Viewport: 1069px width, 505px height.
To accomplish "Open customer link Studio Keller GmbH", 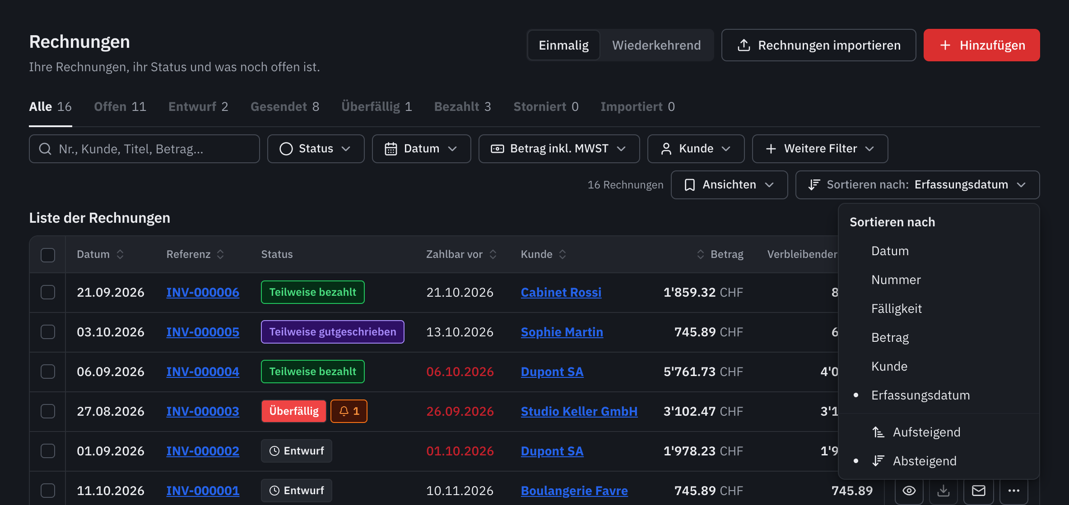I will pos(579,411).
